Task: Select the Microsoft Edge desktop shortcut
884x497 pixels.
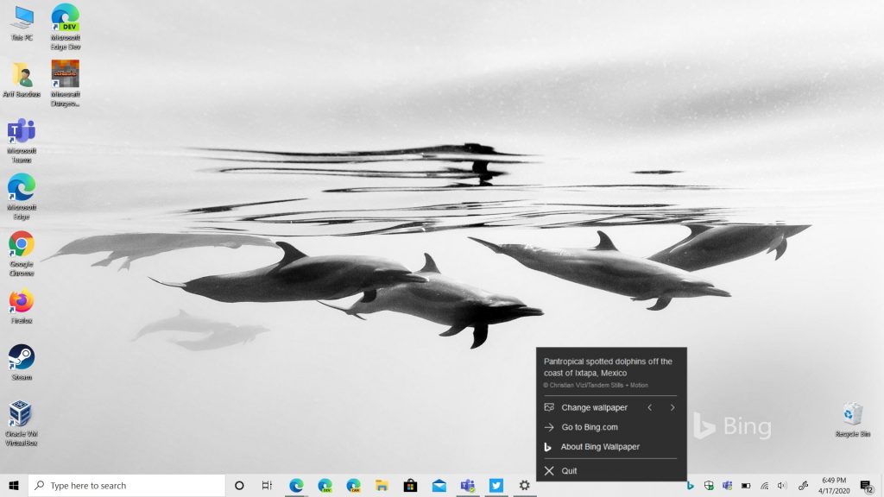Action: pyautogui.click(x=22, y=196)
